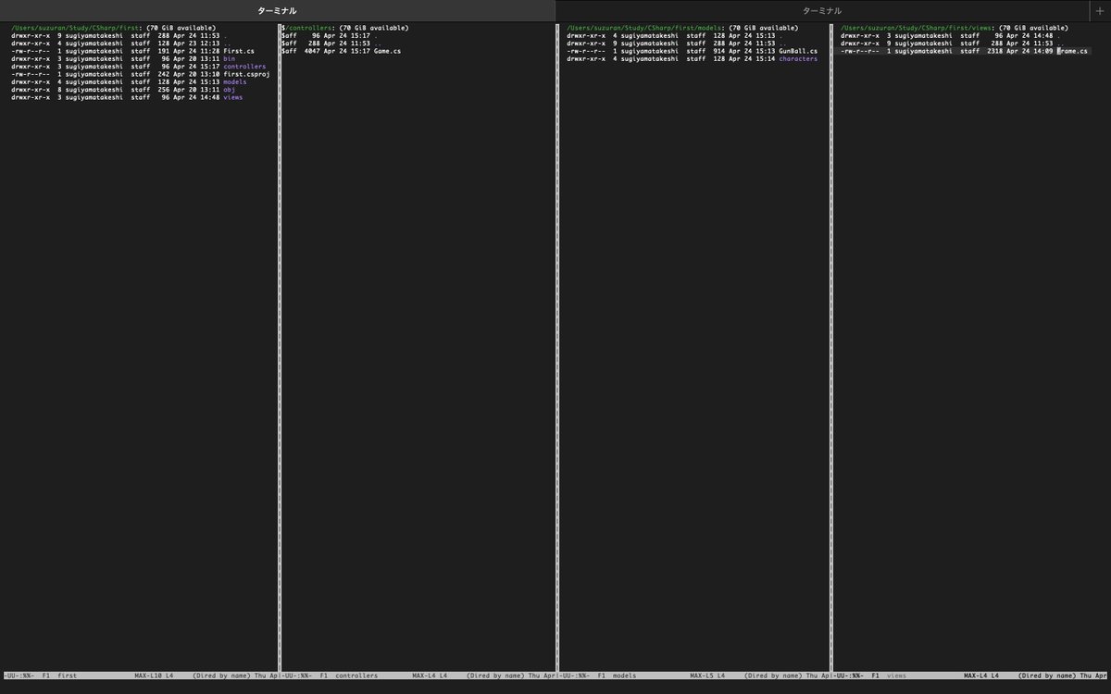
Task: Click MAX-L5 L4 position in models mode line
Action: 707,675
